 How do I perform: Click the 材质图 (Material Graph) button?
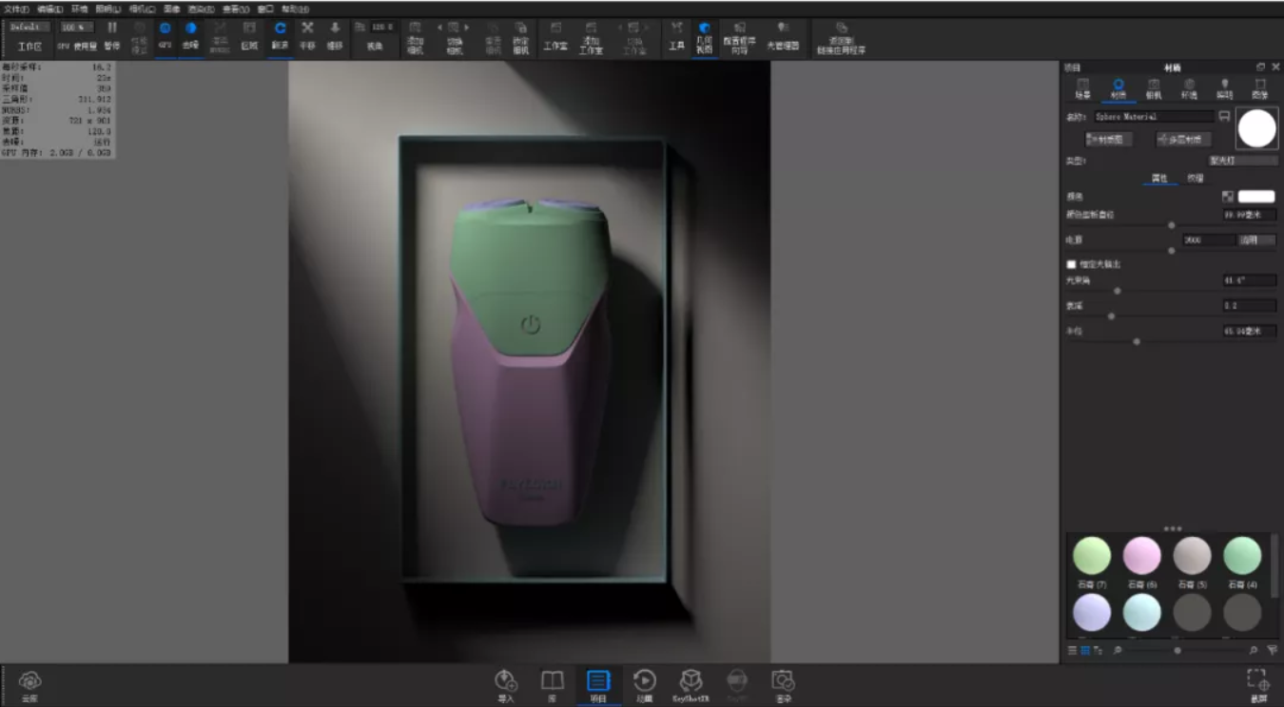pyautogui.click(x=1109, y=139)
